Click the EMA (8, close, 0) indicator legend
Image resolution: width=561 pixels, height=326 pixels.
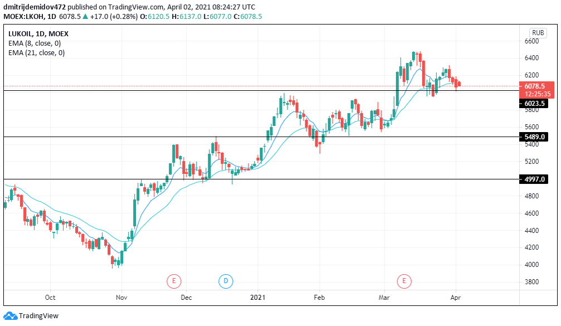(35, 43)
